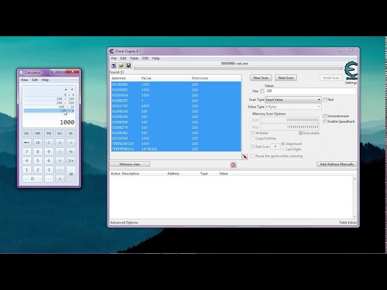Screen dimensions: 387x290
Task: Open the Help menu in Cheat Engine
Action: [156, 58]
